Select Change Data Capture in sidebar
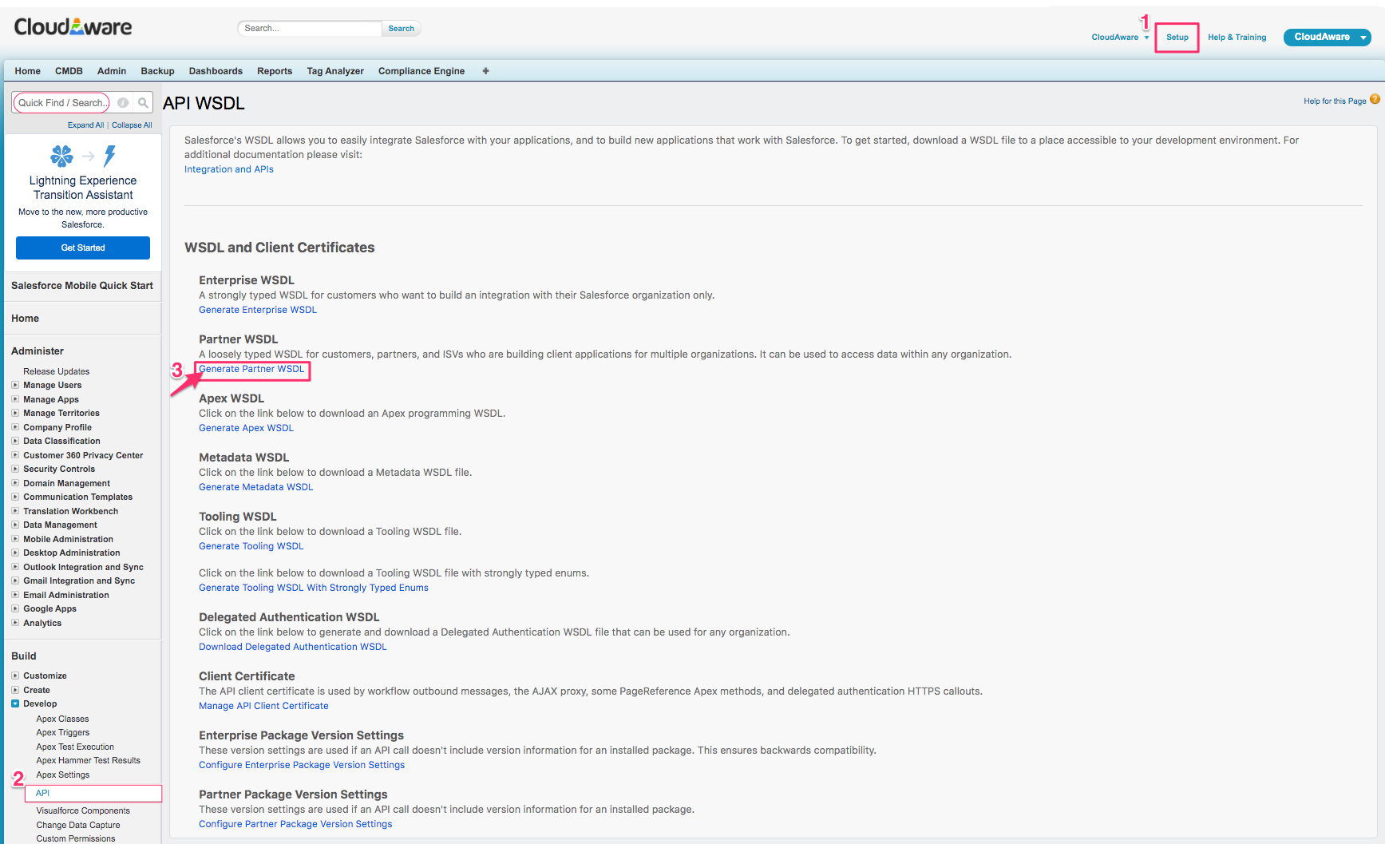 coord(78,825)
